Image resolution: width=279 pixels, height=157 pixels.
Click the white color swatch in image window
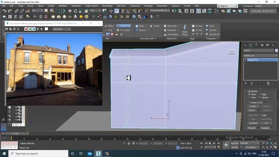tap(46, 29)
